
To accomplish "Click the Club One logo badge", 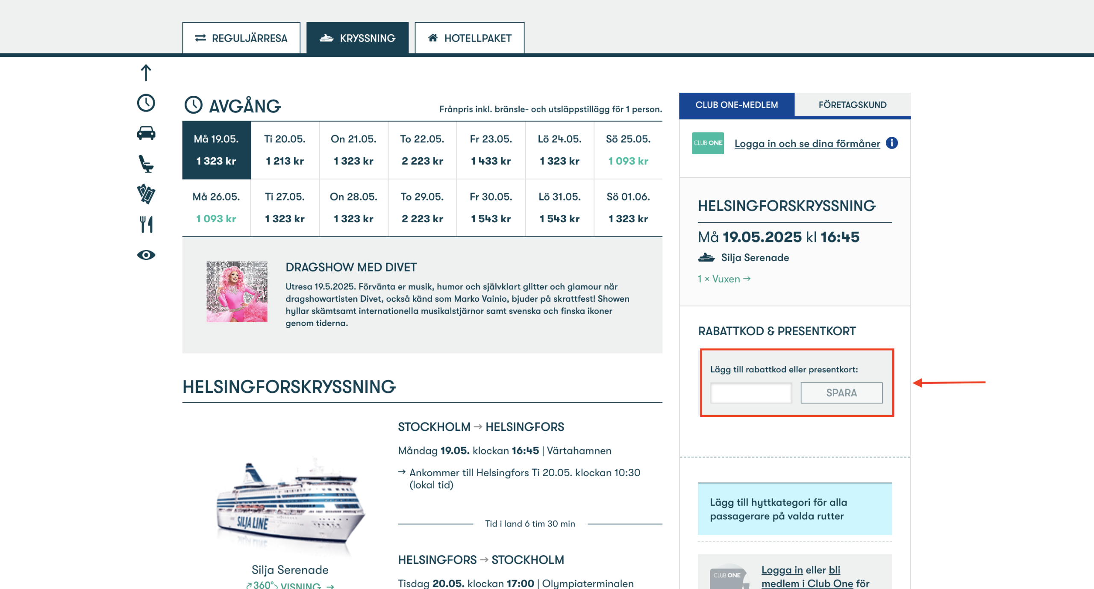I will [x=708, y=143].
